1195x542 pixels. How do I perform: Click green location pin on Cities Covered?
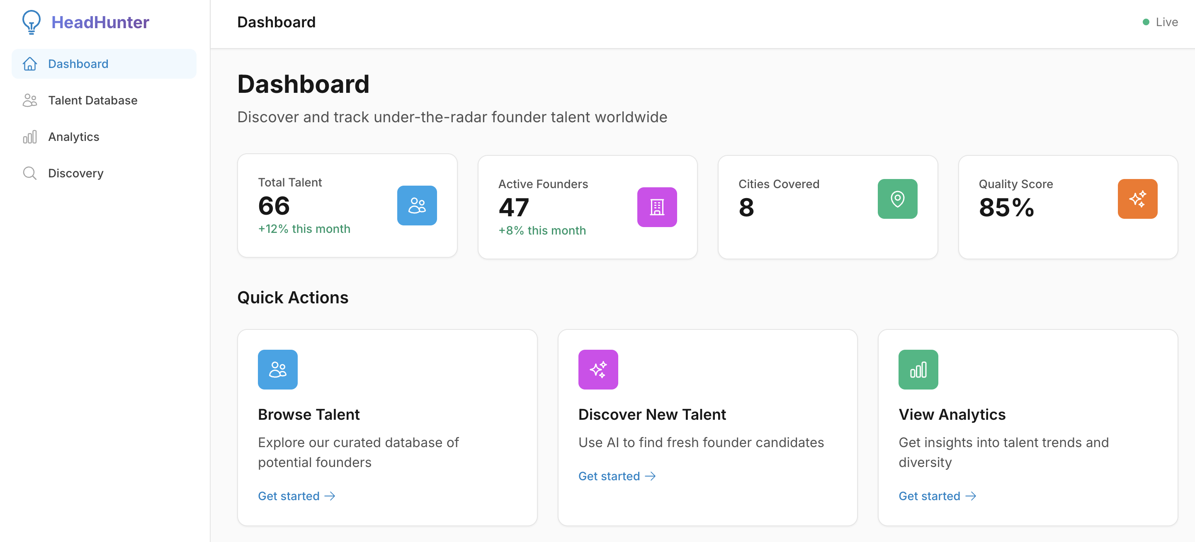pyautogui.click(x=897, y=199)
